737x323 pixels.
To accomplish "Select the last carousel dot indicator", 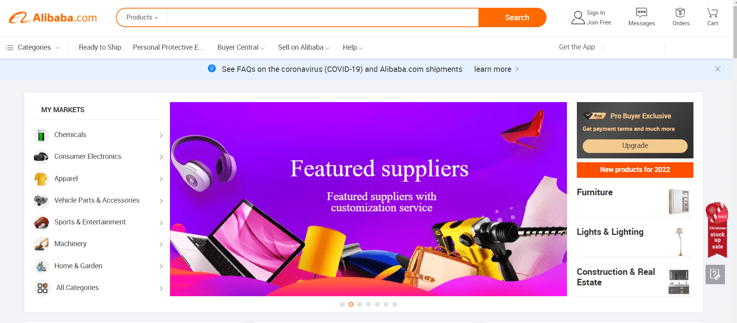I will click(395, 304).
